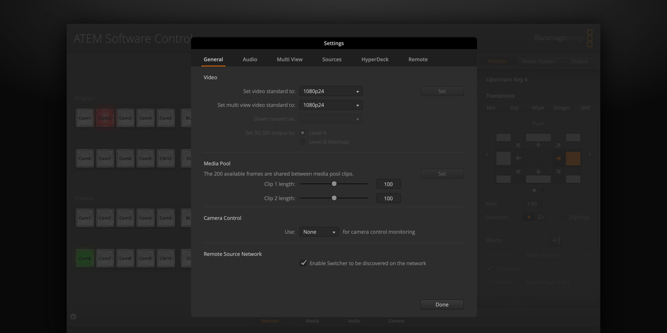Click Set next to the video standard
667x333 pixels.
pyautogui.click(x=442, y=91)
